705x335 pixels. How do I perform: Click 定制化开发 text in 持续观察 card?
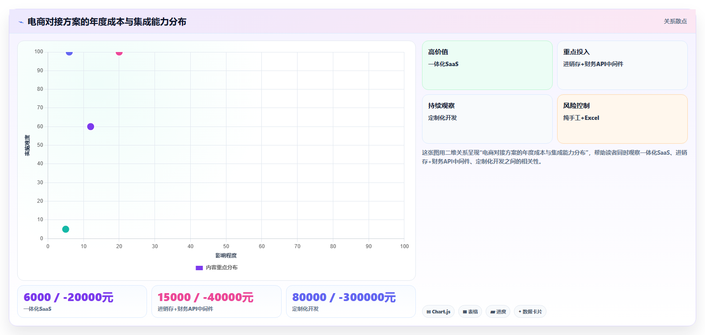tap(442, 118)
